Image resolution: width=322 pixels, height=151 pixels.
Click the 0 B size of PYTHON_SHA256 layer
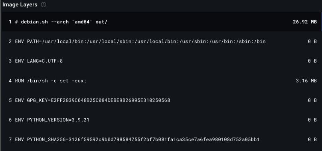pyautogui.click(x=312, y=139)
